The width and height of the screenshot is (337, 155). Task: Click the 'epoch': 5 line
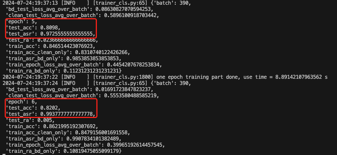21,22
